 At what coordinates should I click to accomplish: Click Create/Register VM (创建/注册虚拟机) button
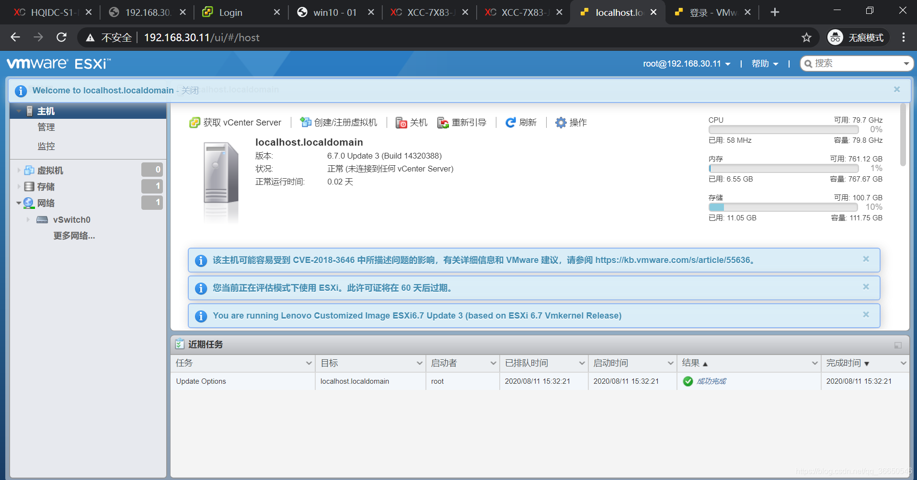(339, 123)
